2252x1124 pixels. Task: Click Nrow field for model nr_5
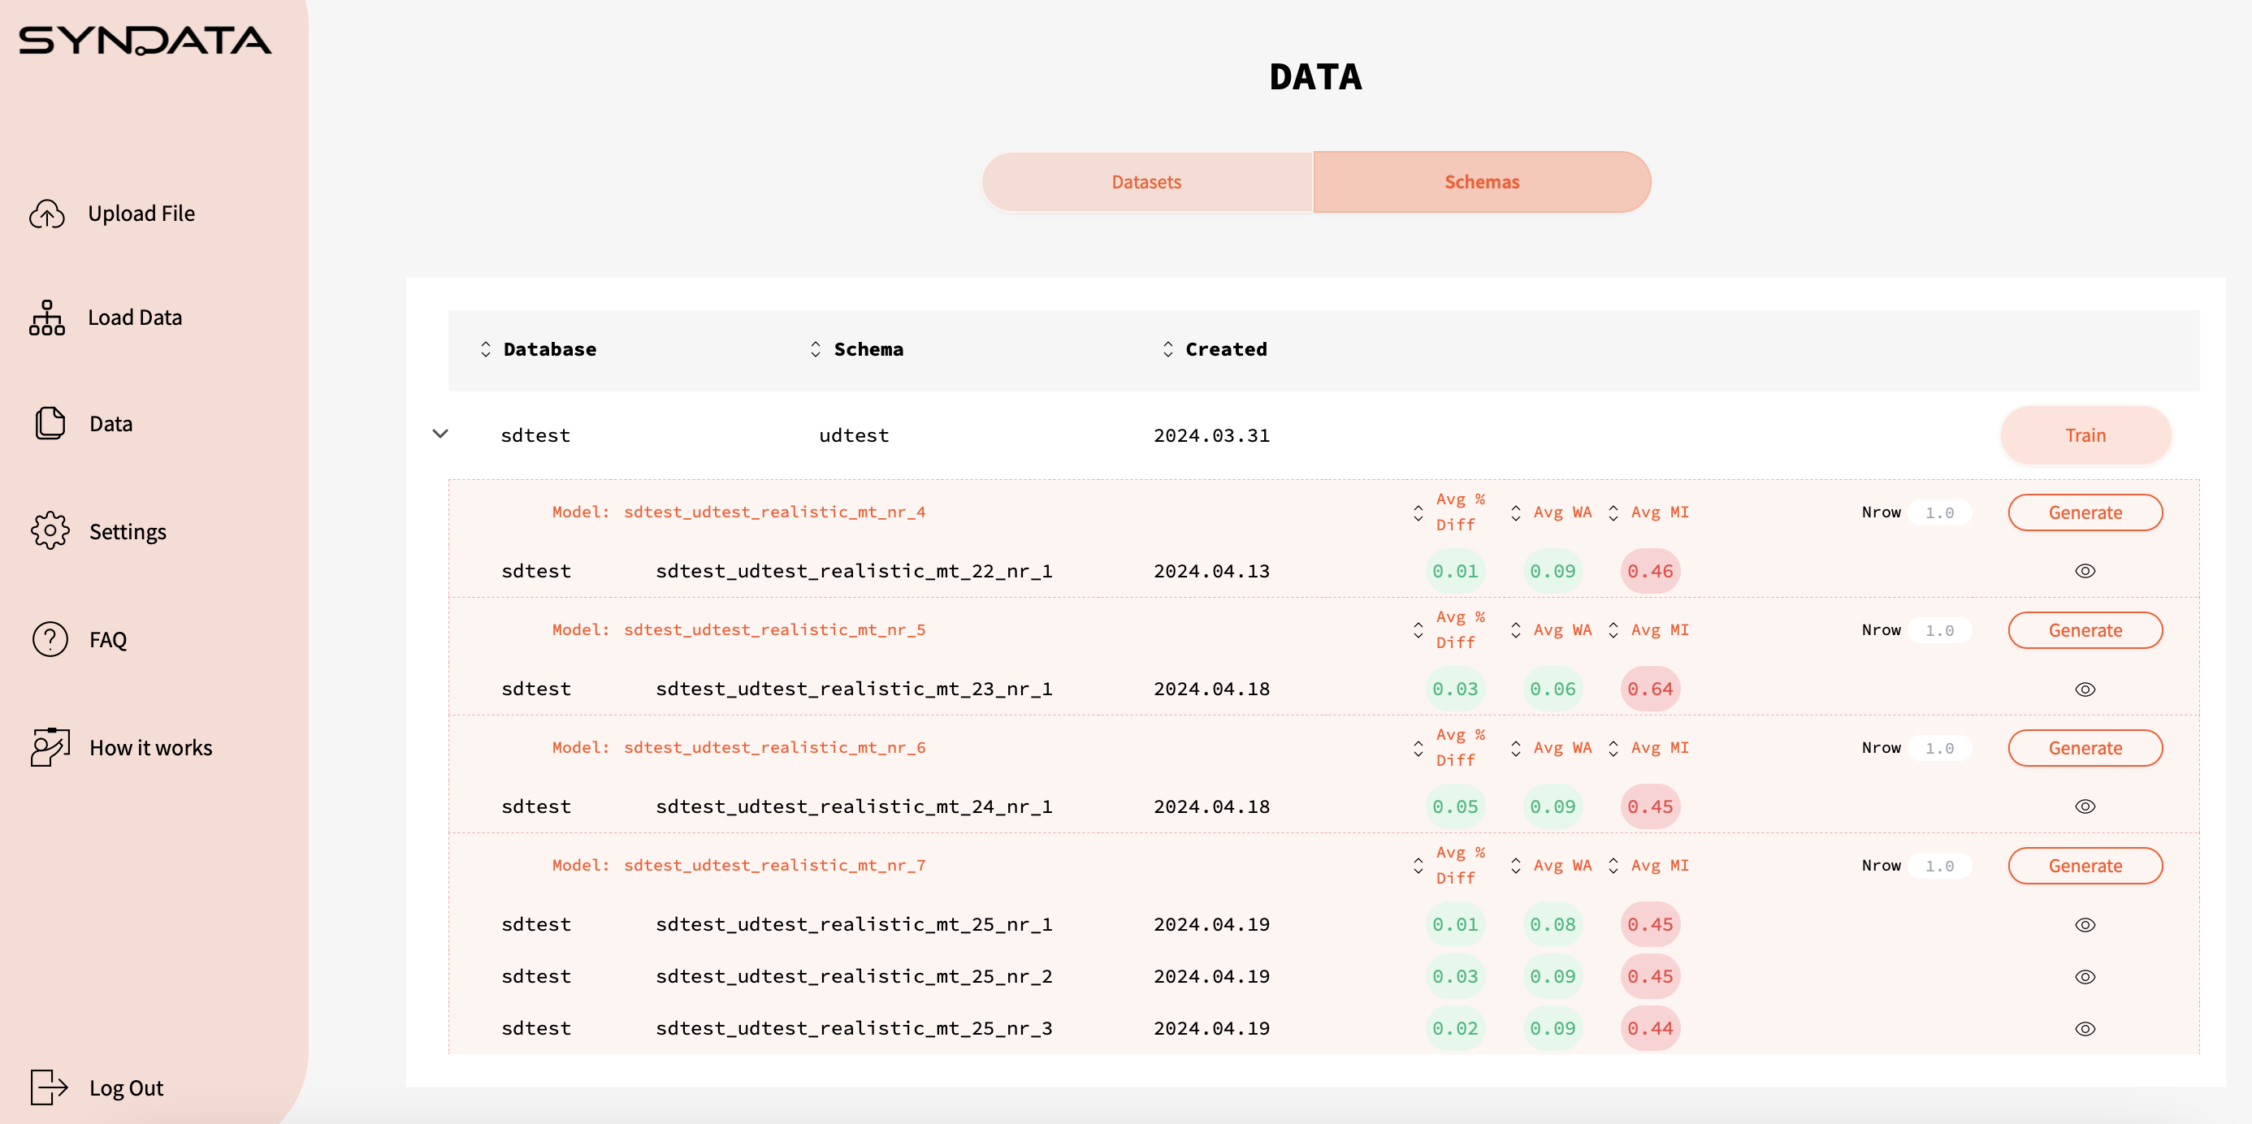point(1939,630)
